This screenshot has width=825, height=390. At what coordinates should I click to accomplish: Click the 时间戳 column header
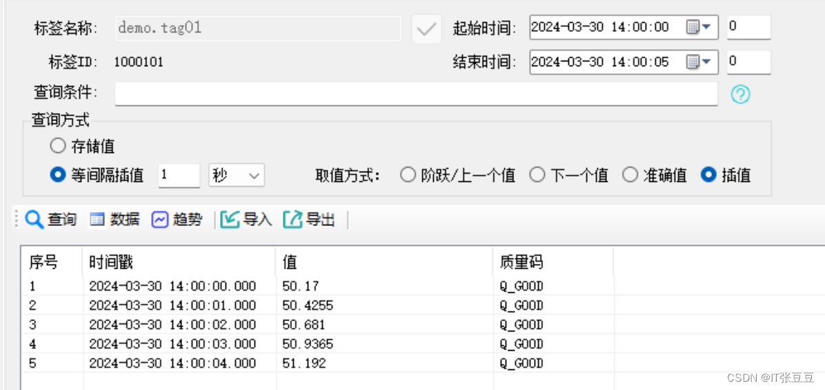[179, 263]
